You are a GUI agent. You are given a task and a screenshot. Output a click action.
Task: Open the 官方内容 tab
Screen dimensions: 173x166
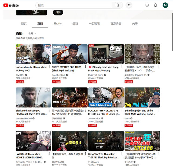click(x=116, y=24)
